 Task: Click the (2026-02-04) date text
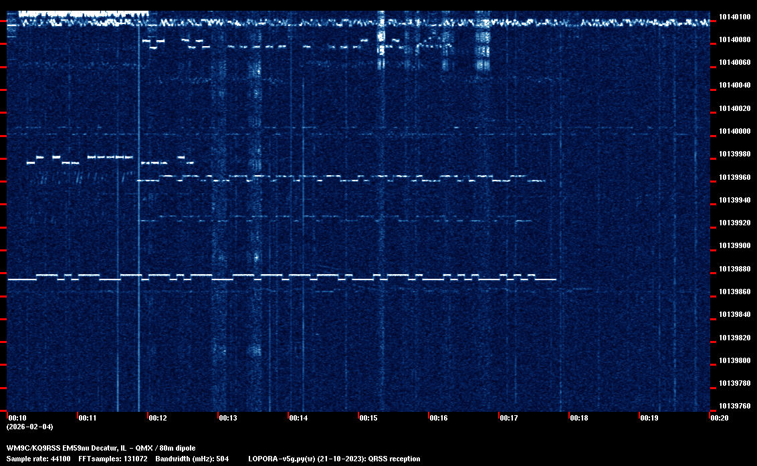(x=29, y=427)
